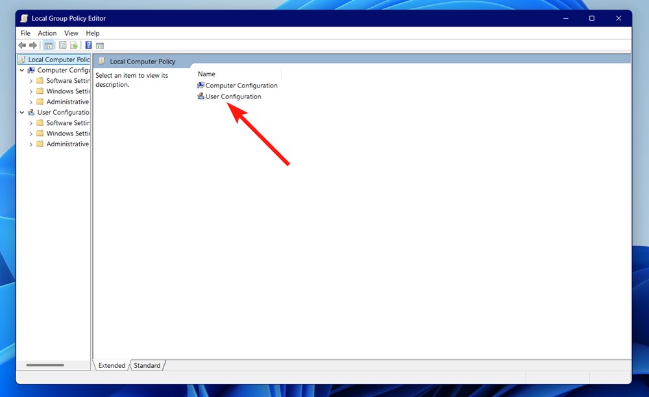Open the File menu
Screen dimensions: 649x397
(x=25, y=33)
